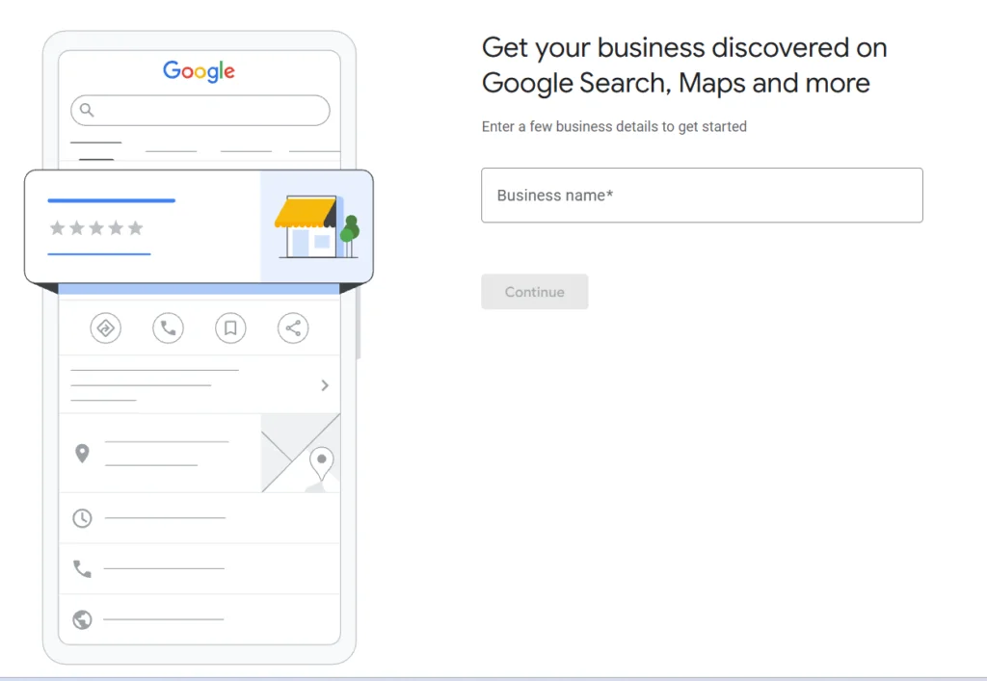
Task: Click the directions diamond icon
Action: [105, 328]
